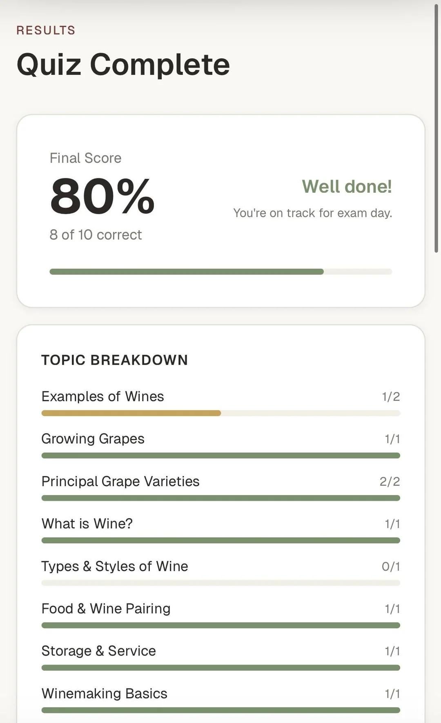Click the 8 of 10 correct text
441x723 pixels.
[96, 235]
